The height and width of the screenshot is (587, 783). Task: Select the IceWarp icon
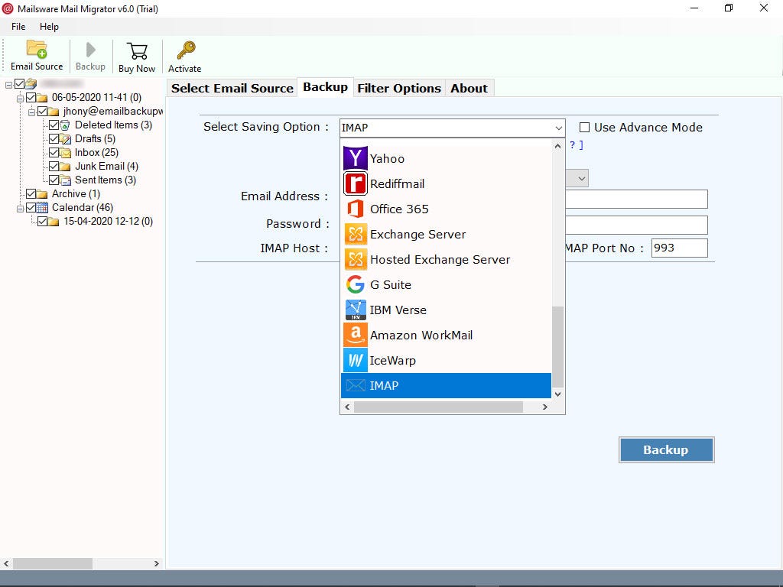point(355,361)
